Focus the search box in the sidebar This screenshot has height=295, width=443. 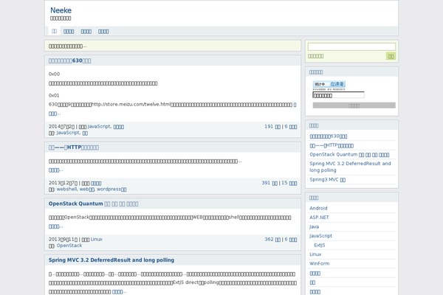(351, 46)
